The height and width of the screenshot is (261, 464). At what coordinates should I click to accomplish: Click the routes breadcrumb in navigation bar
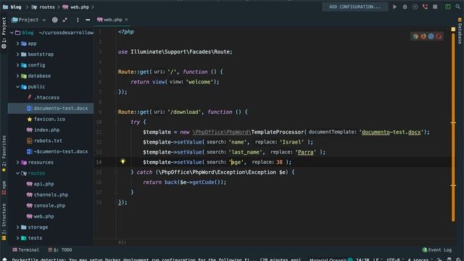(43, 7)
